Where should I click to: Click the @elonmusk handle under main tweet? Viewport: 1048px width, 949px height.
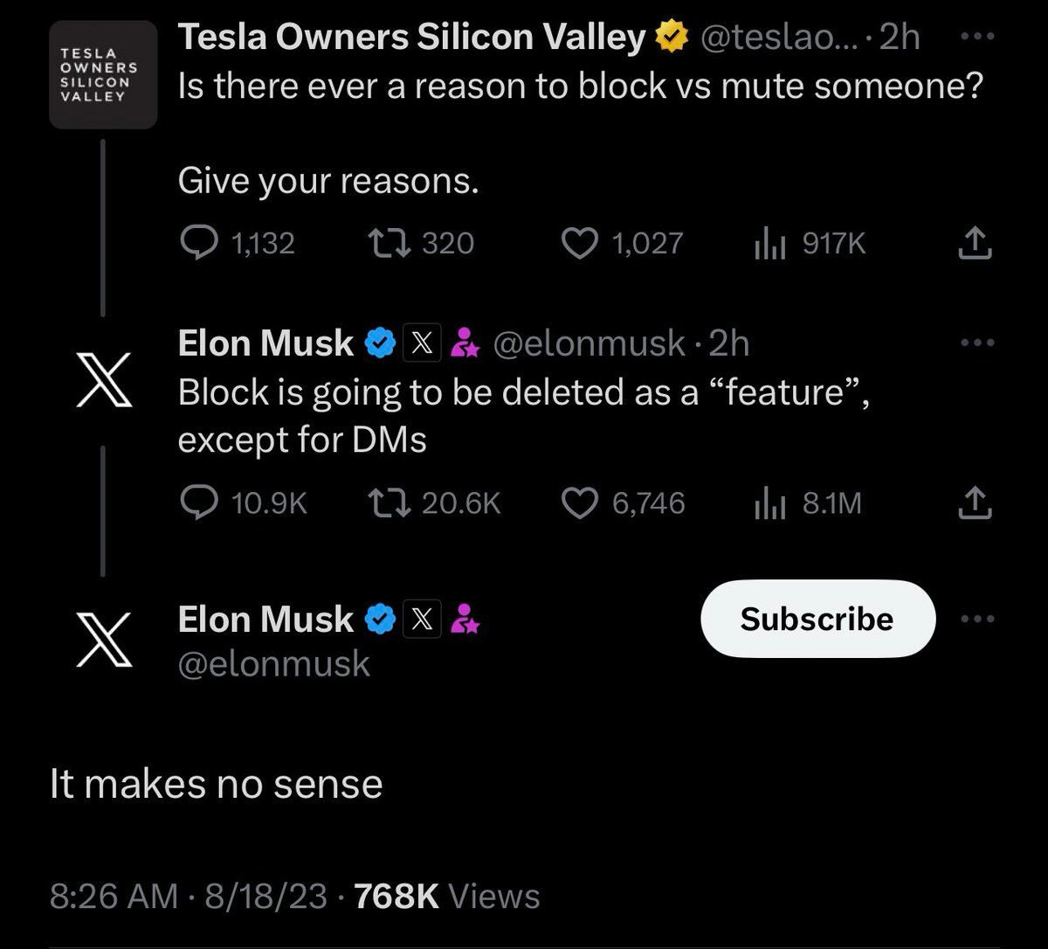click(x=273, y=664)
